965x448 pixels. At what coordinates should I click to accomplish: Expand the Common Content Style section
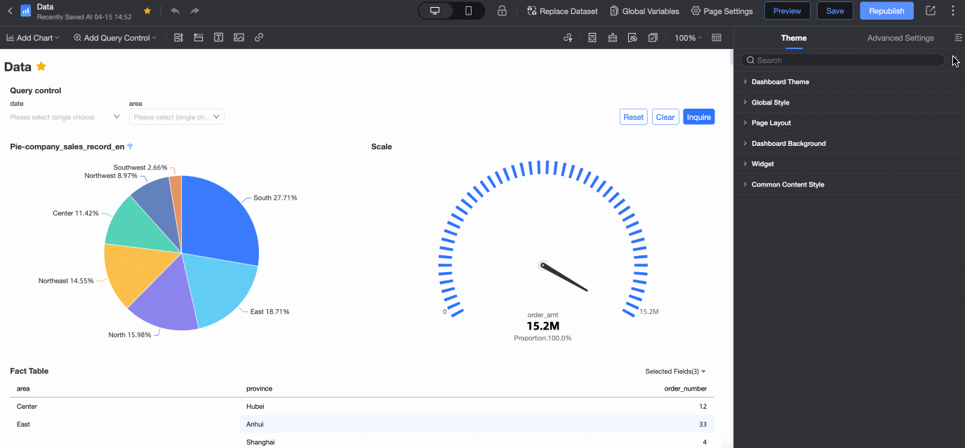pos(849,184)
